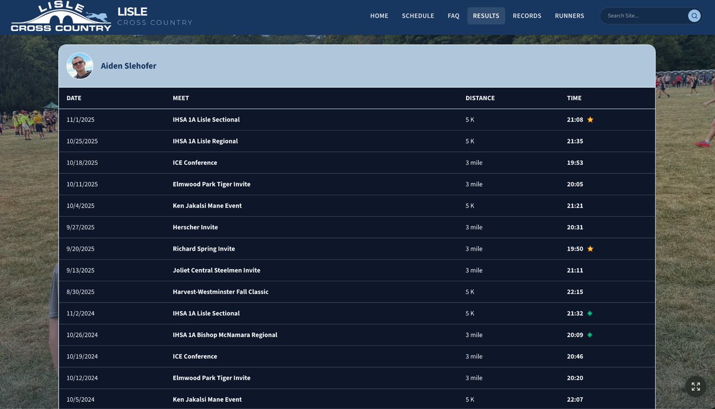
Task: Click the MEET column header
Action: click(x=181, y=98)
